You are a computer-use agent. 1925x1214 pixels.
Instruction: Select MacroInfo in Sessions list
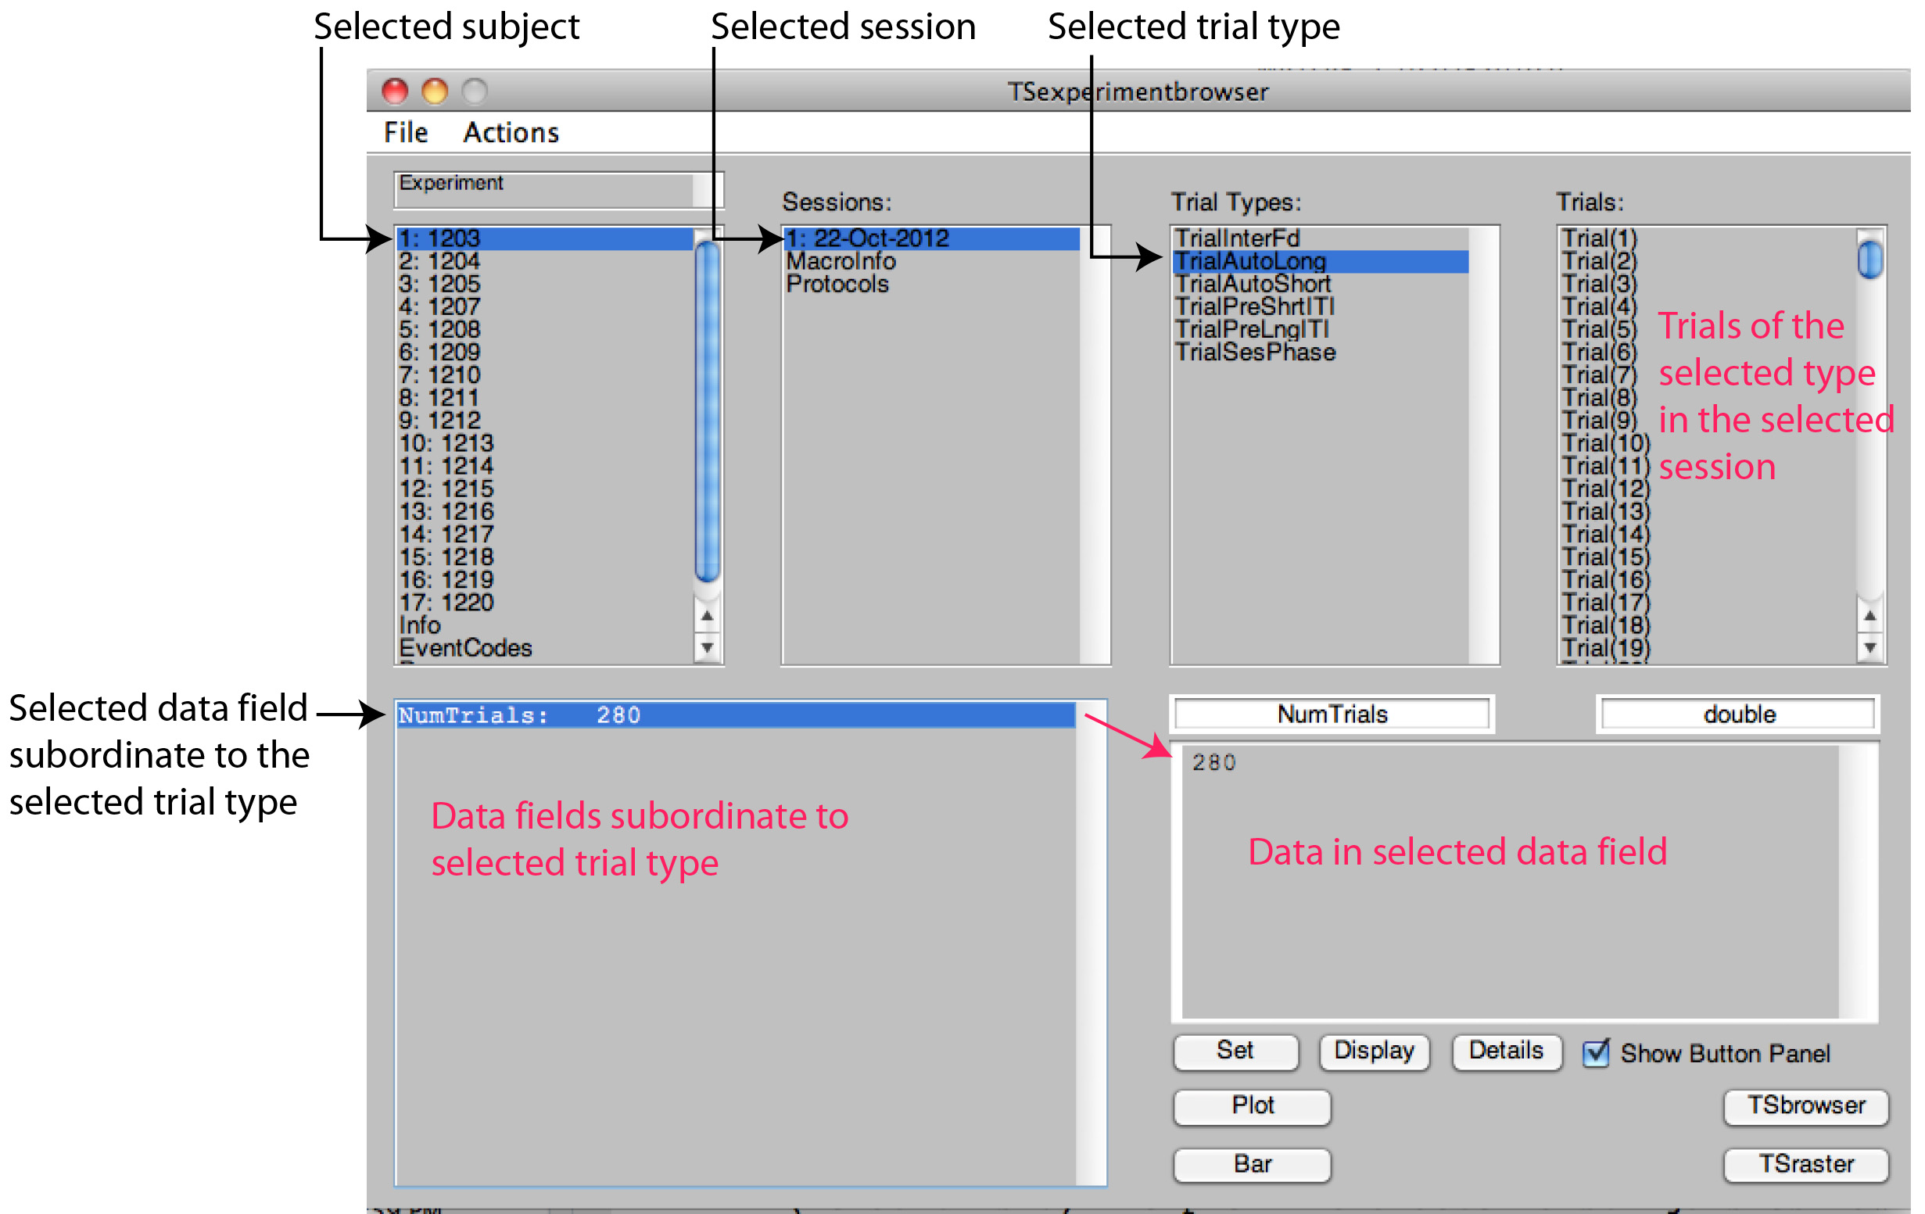(841, 261)
